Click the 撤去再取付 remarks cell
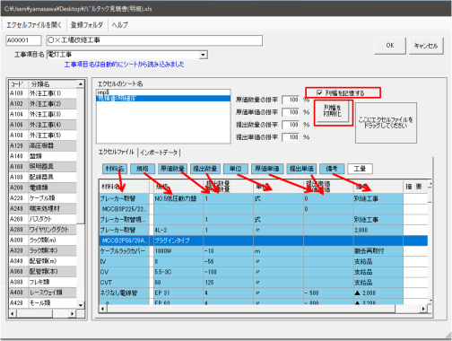The width and height of the screenshot is (452, 341). pos(378,251)
